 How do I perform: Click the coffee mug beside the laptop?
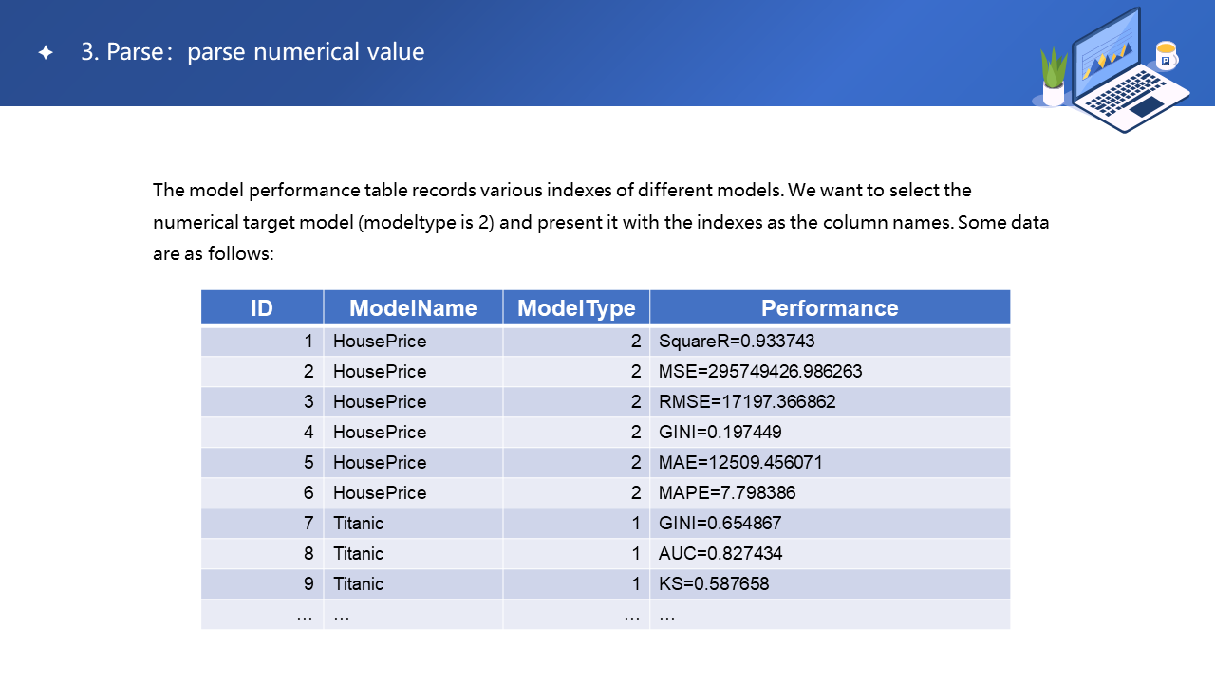coord(1166,56)
